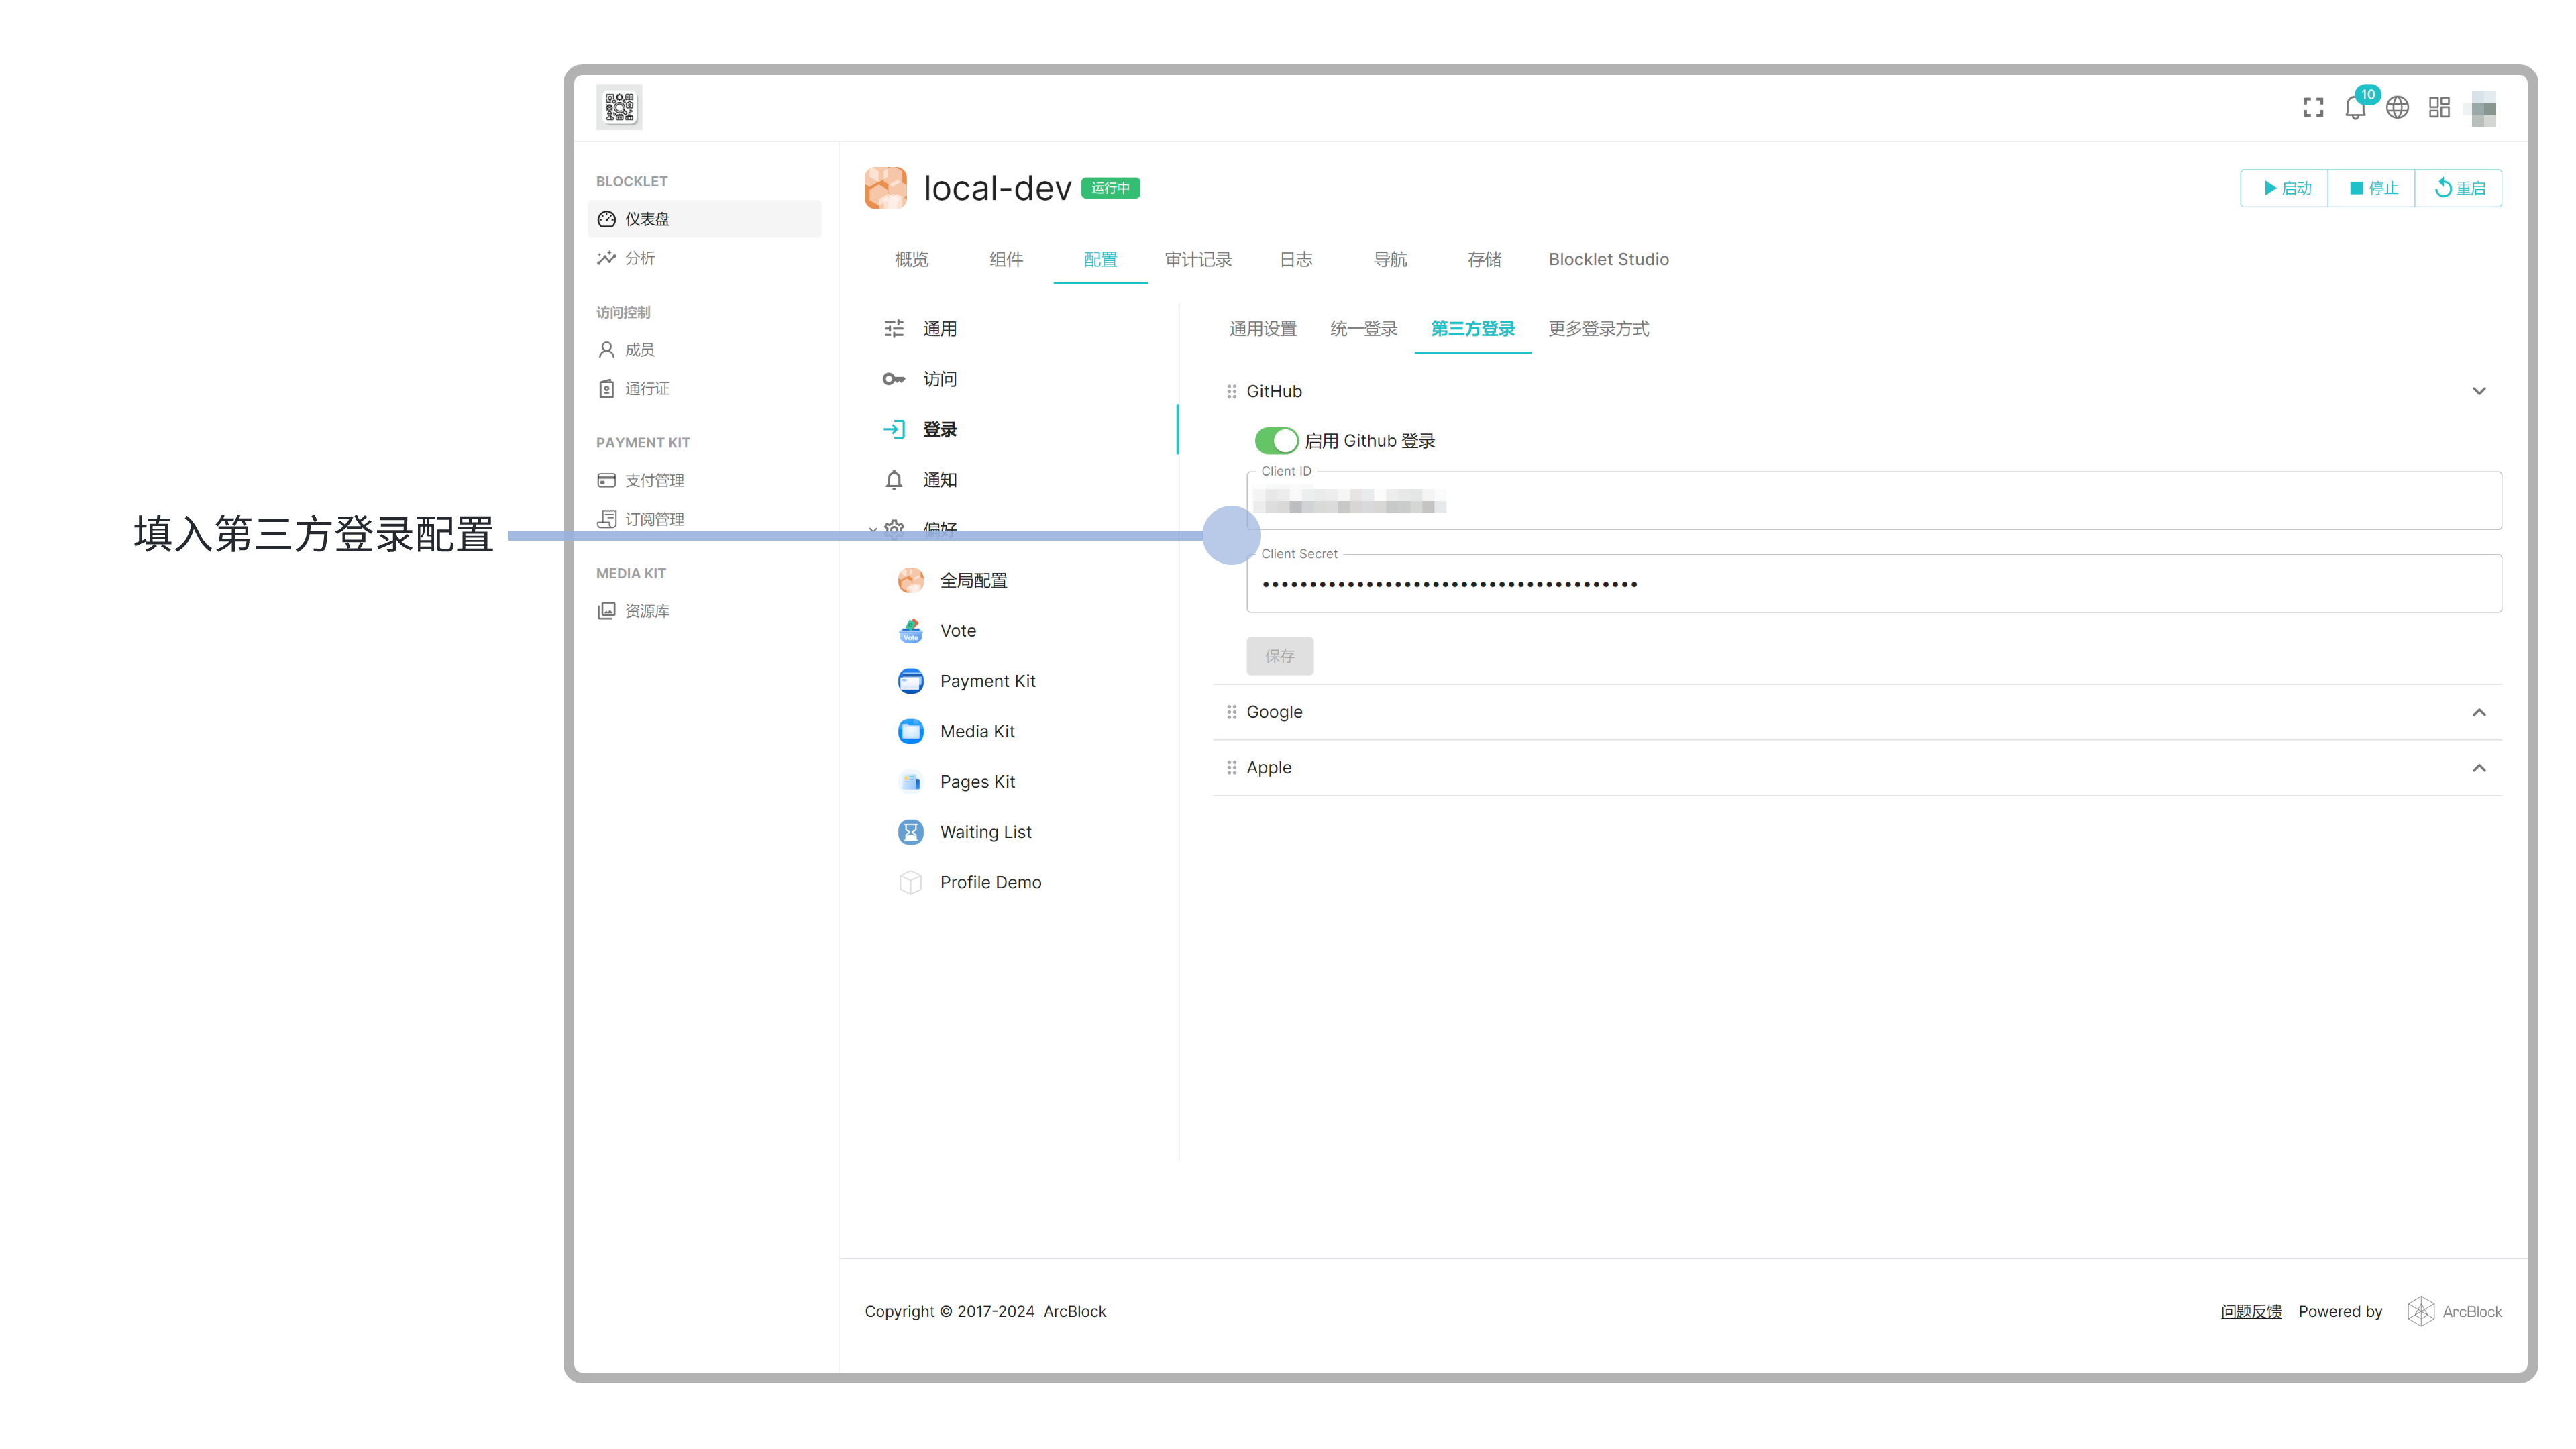Viewport: 2576px width, 1449px height.
Task: Click the 重启 restart button
Action: point(2459,188)
